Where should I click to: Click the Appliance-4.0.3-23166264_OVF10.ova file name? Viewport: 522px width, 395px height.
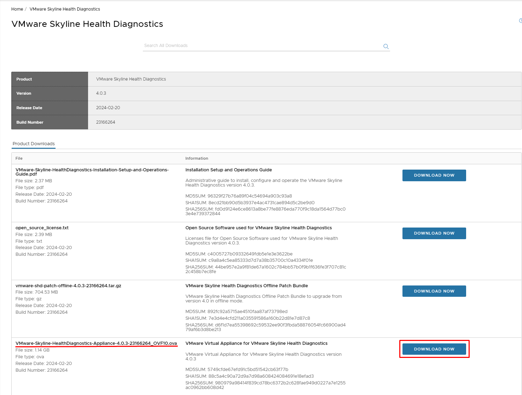coord(96,343)
